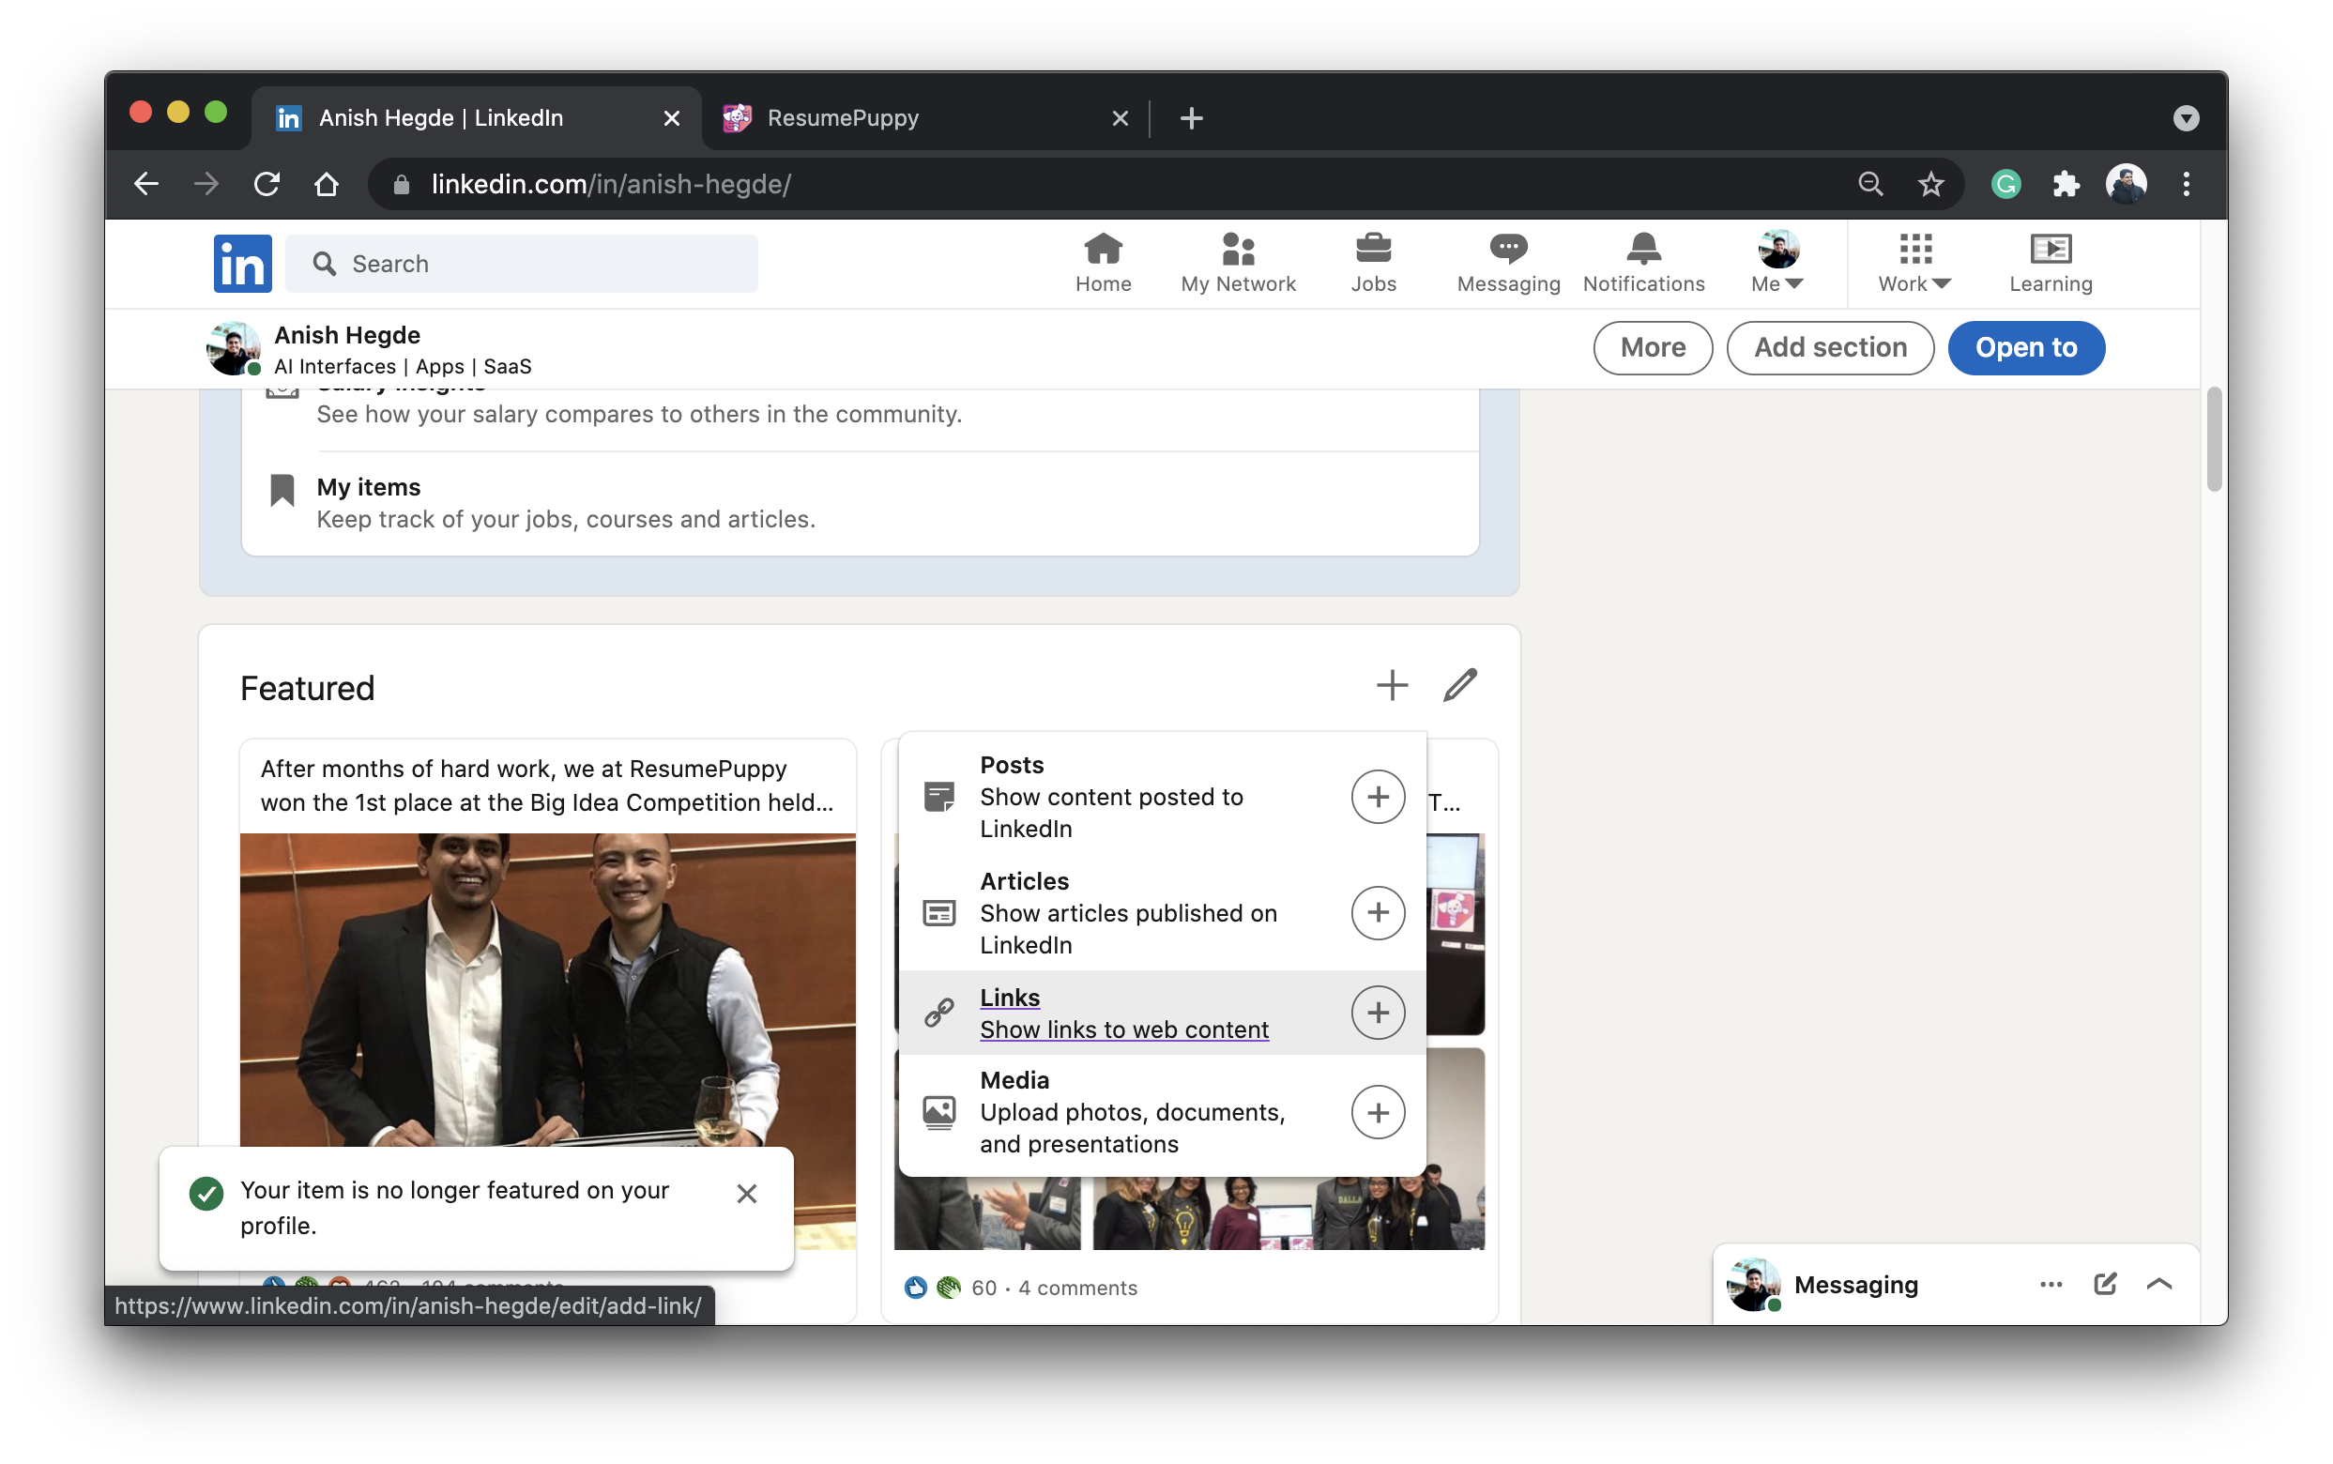Click the LinkedIn logo icon
This screenshot has width=2333, height=1464.
[x=242, y=264]
